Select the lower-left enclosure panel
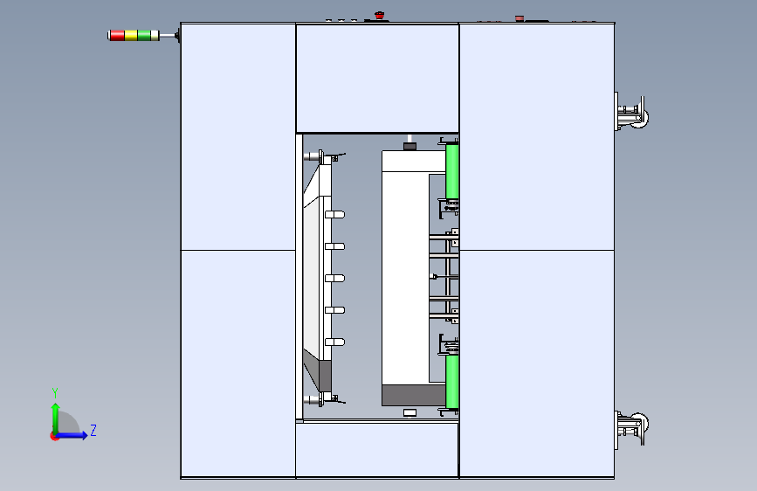The width and height of the screenshot is (757, 491). (238, 363)
